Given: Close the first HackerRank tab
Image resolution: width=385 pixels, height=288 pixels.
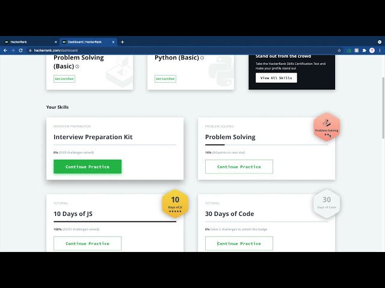Looking at the screenshot, I should 56,42.
